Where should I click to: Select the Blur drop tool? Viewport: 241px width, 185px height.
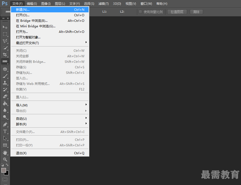(5, 110)
